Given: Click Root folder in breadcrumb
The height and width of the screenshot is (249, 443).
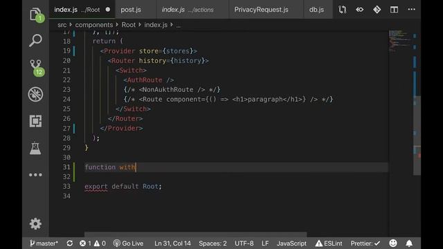Looking at the screenshot, I should point(129,25).
